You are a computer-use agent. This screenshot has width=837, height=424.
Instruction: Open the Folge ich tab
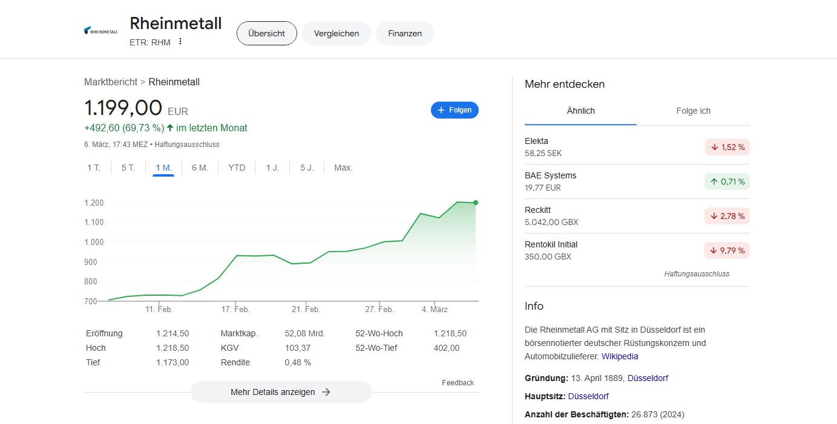point(693,111)
